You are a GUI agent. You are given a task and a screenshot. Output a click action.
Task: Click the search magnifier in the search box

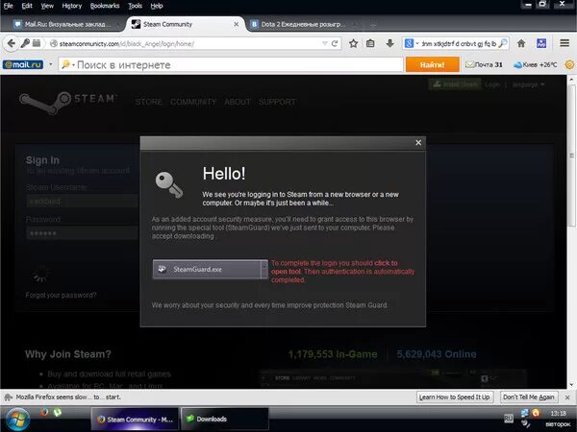coord(503,44)
